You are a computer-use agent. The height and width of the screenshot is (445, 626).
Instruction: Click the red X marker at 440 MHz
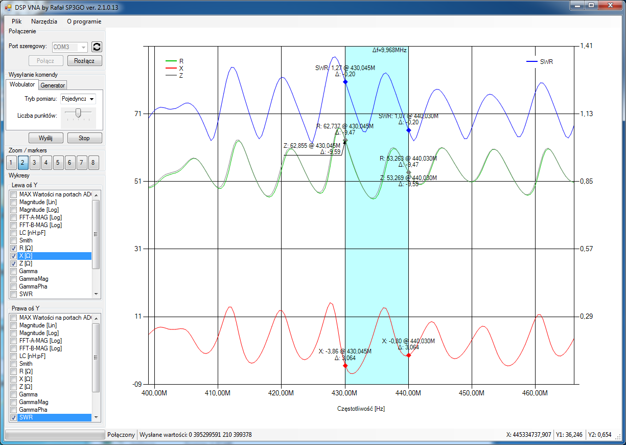pyautogui.click(x=409, y=355)
